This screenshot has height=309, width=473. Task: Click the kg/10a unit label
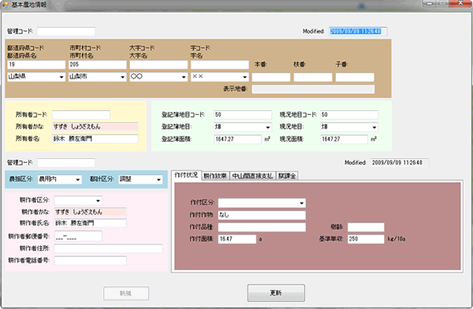397,239
